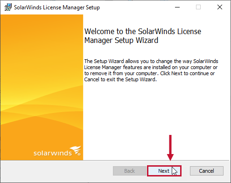This screenshot has height=183, width=231.
Task: Click the 'The Setup Wizard allows you' description
Action: click(151, 70)
